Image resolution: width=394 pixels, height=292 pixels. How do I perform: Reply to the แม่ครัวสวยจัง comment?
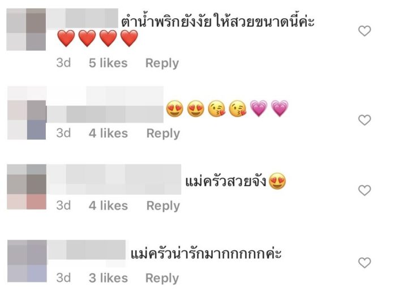pos(163,206)
